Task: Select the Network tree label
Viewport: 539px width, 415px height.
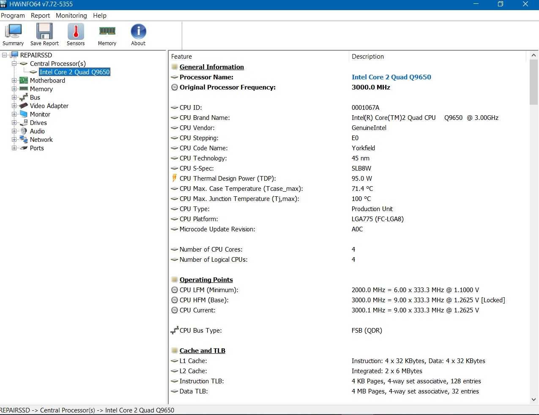Action: point(41,139)
